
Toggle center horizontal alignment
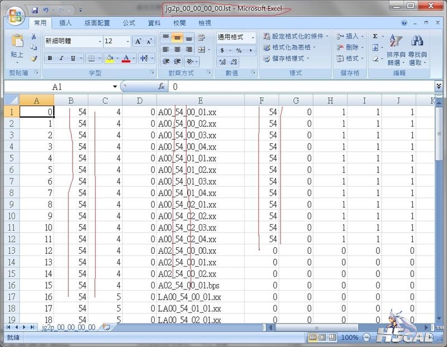coord(178,49)
